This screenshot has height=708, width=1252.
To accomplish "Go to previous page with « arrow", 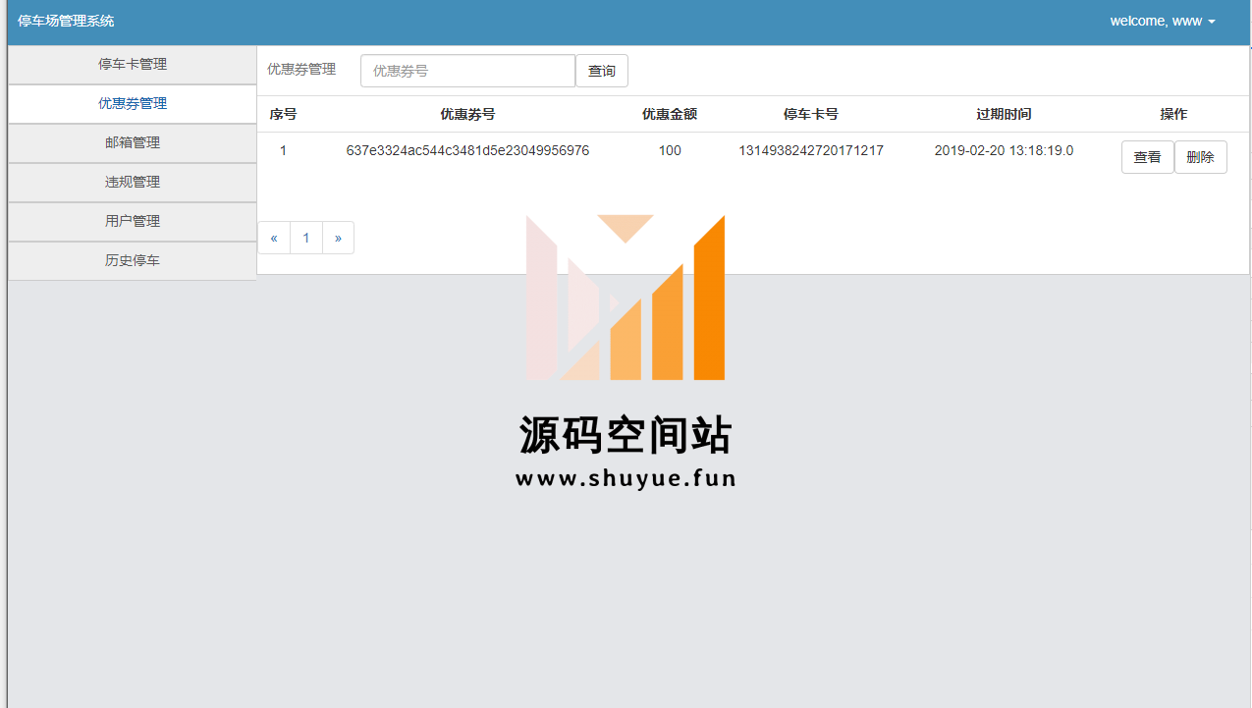I will tap(274, 238).
